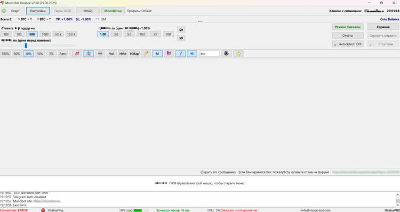400x212 pixels.
Task: Toggle the purple flag chart icon
Action: (169, 54)
